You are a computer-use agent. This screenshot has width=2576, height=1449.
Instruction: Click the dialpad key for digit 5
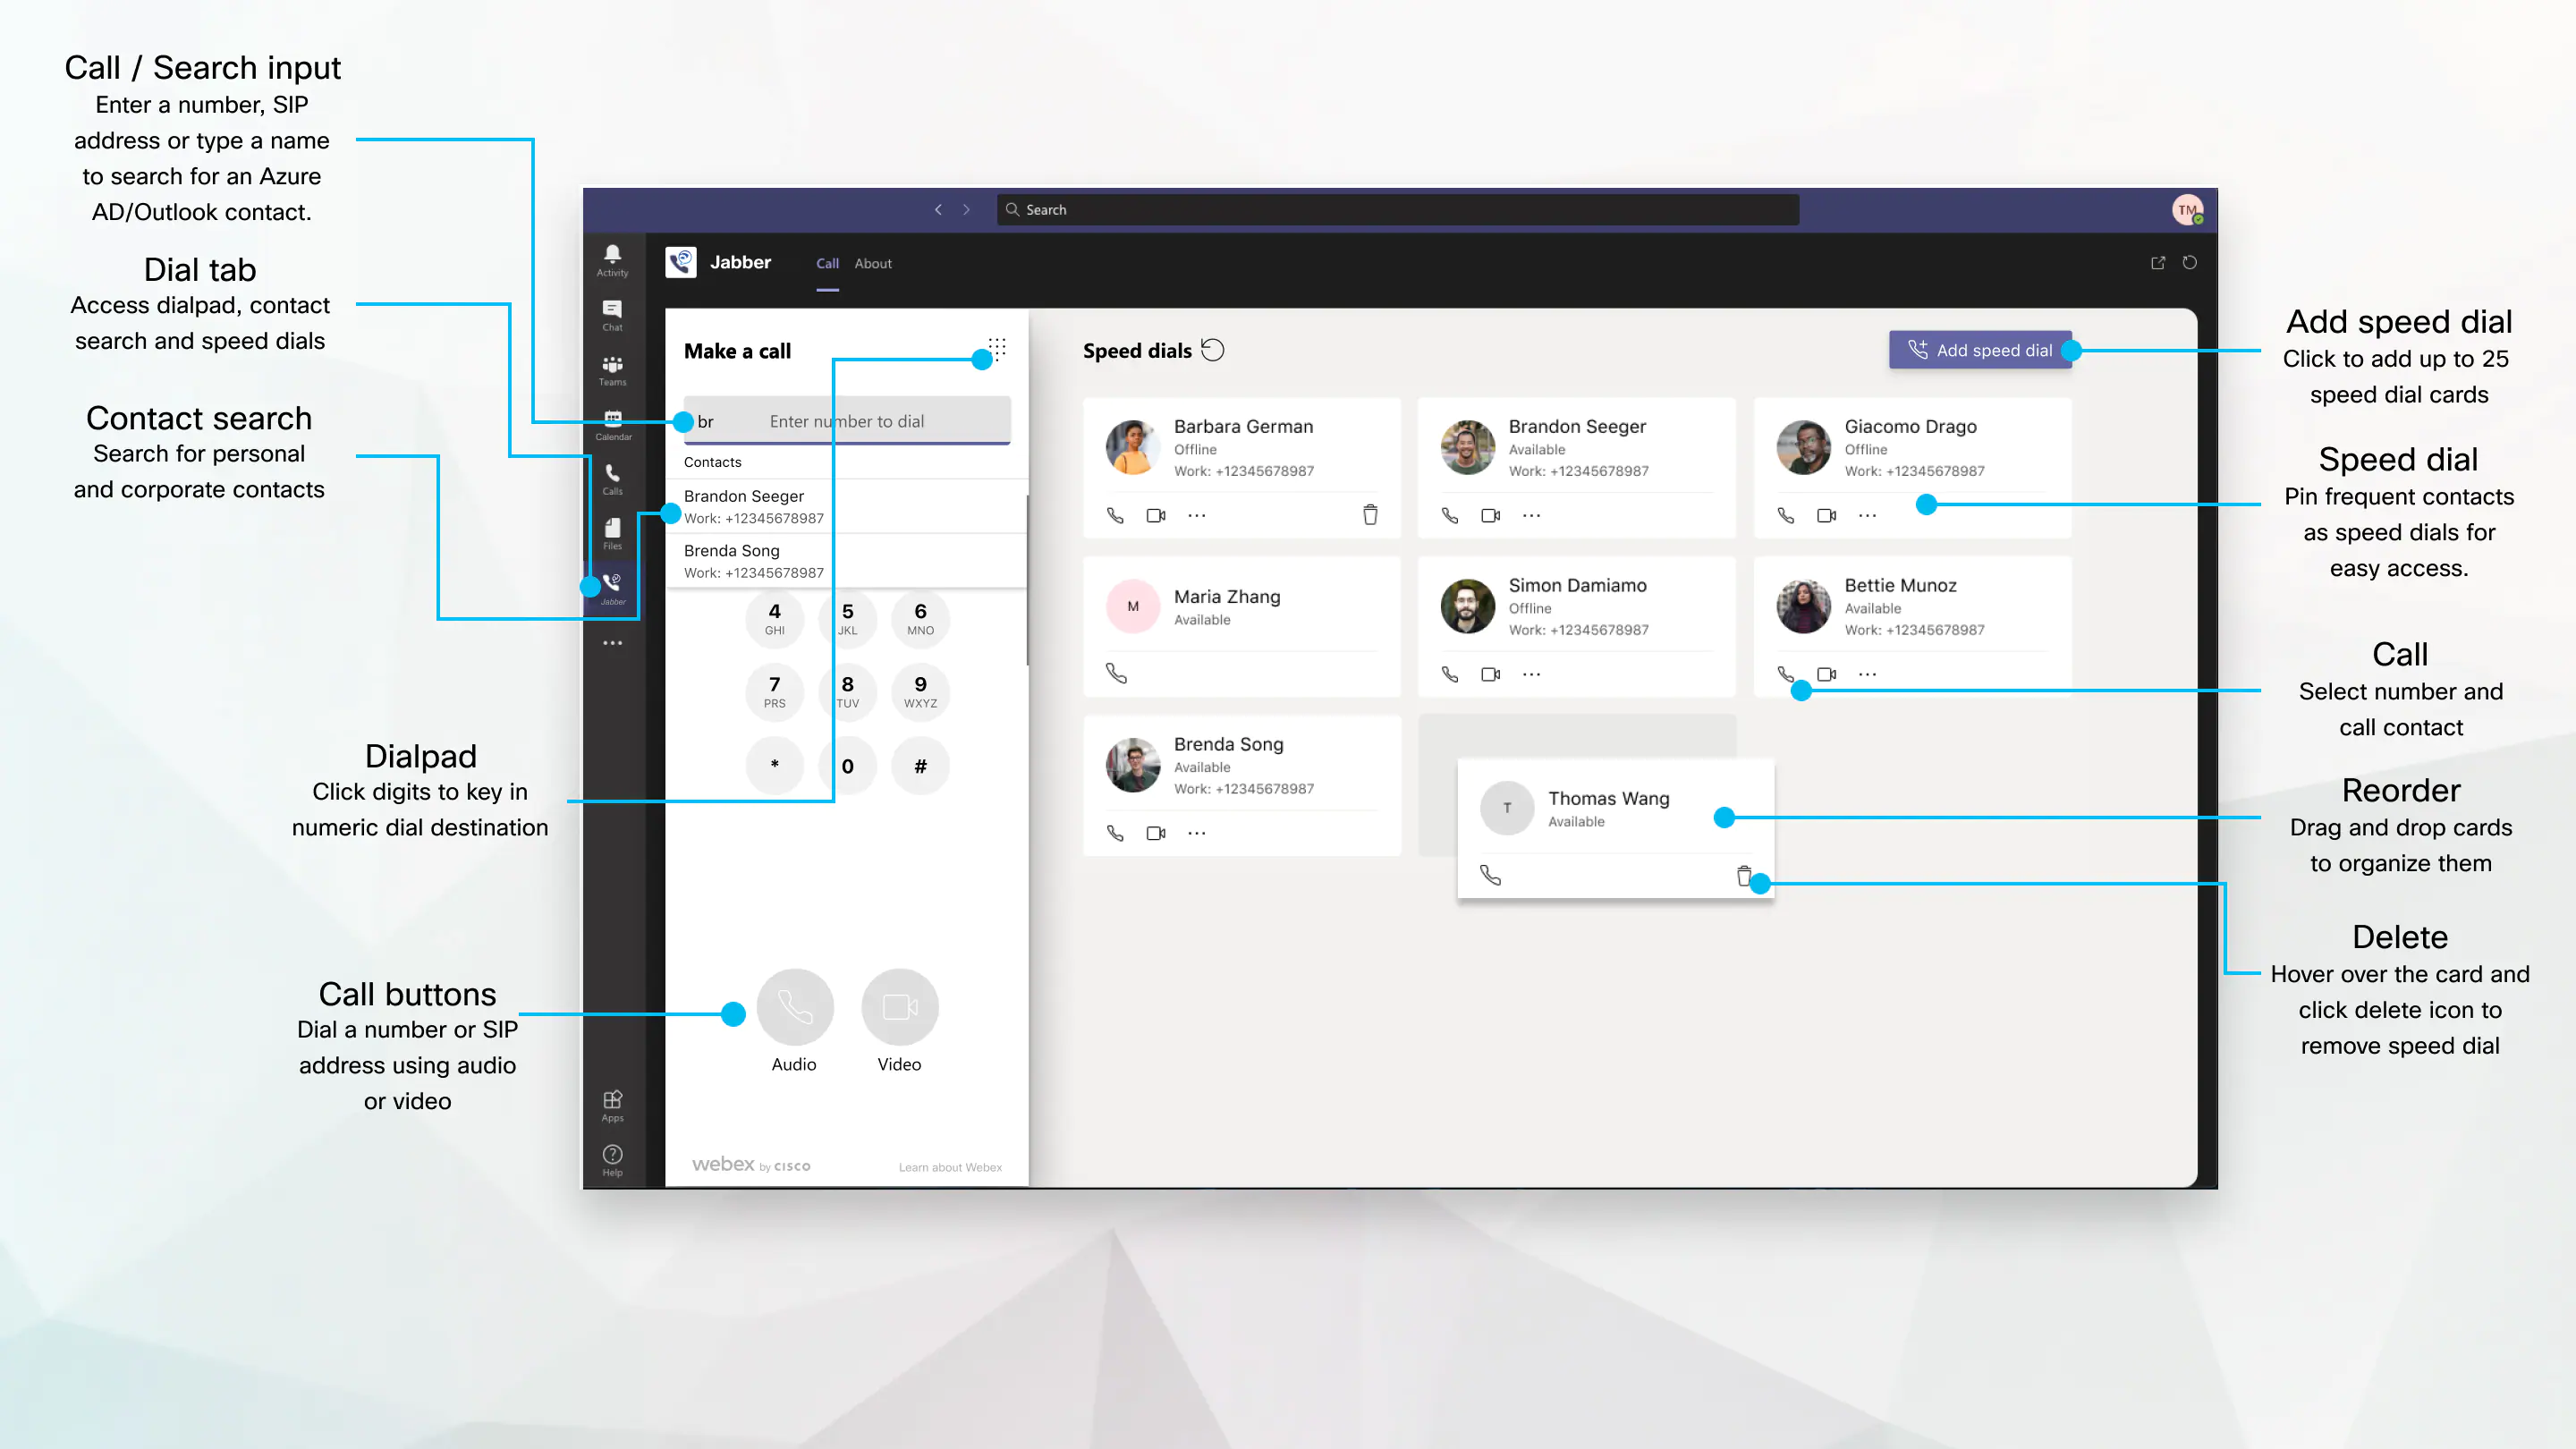[847, 617]
